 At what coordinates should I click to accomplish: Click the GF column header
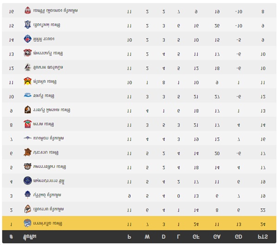pyautogui.click(x=196, y=237)
